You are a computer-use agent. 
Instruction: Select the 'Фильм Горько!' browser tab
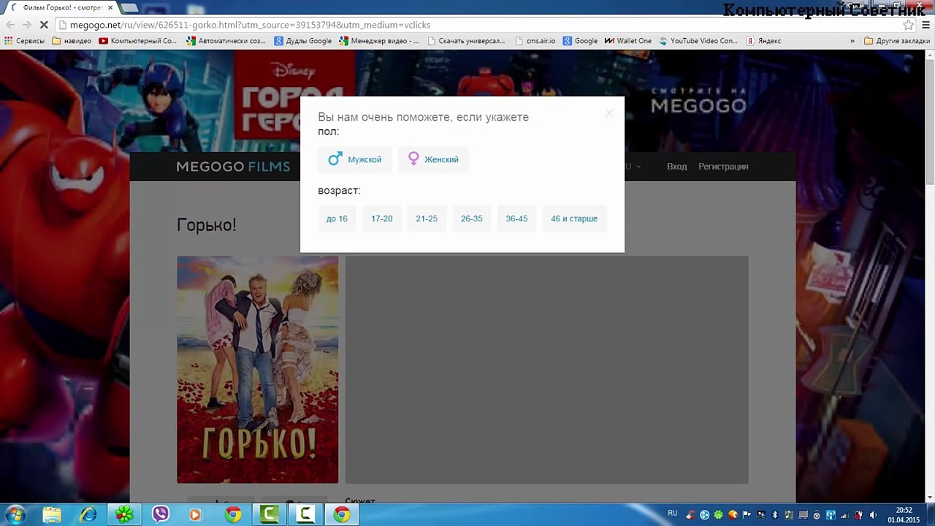click(x=61, y=7)
